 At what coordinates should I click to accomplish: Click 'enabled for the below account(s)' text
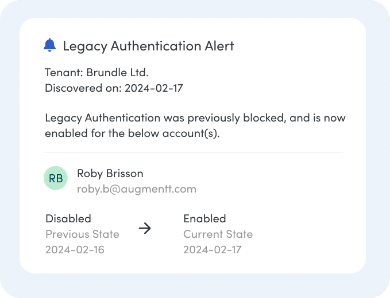[132, 134]
